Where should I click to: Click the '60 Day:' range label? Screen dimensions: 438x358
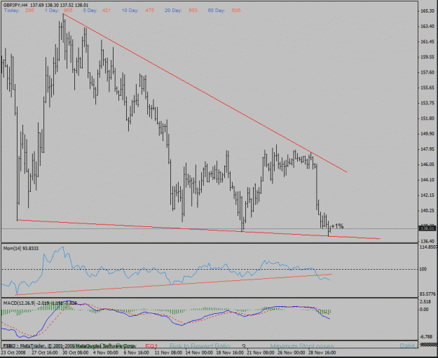(x=217, y=11)
